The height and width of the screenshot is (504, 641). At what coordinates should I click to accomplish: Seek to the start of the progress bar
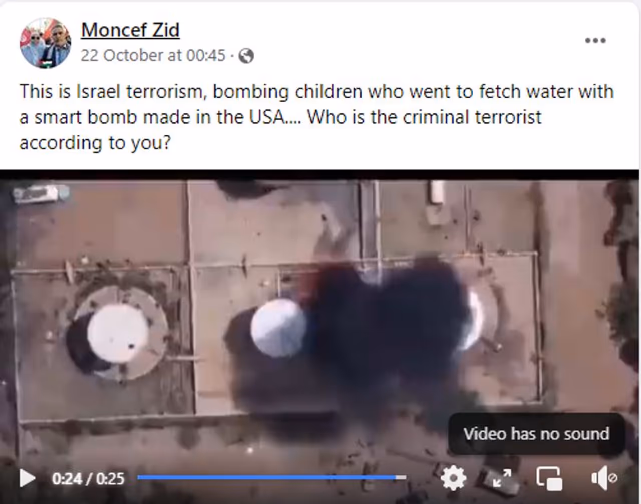pos(139,477)
